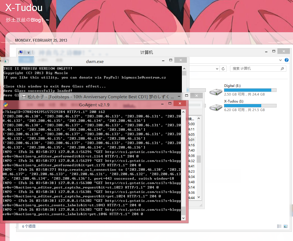Switch Explorer to details view icon
This screenshot has height=241, width=293.
(279, 226)
